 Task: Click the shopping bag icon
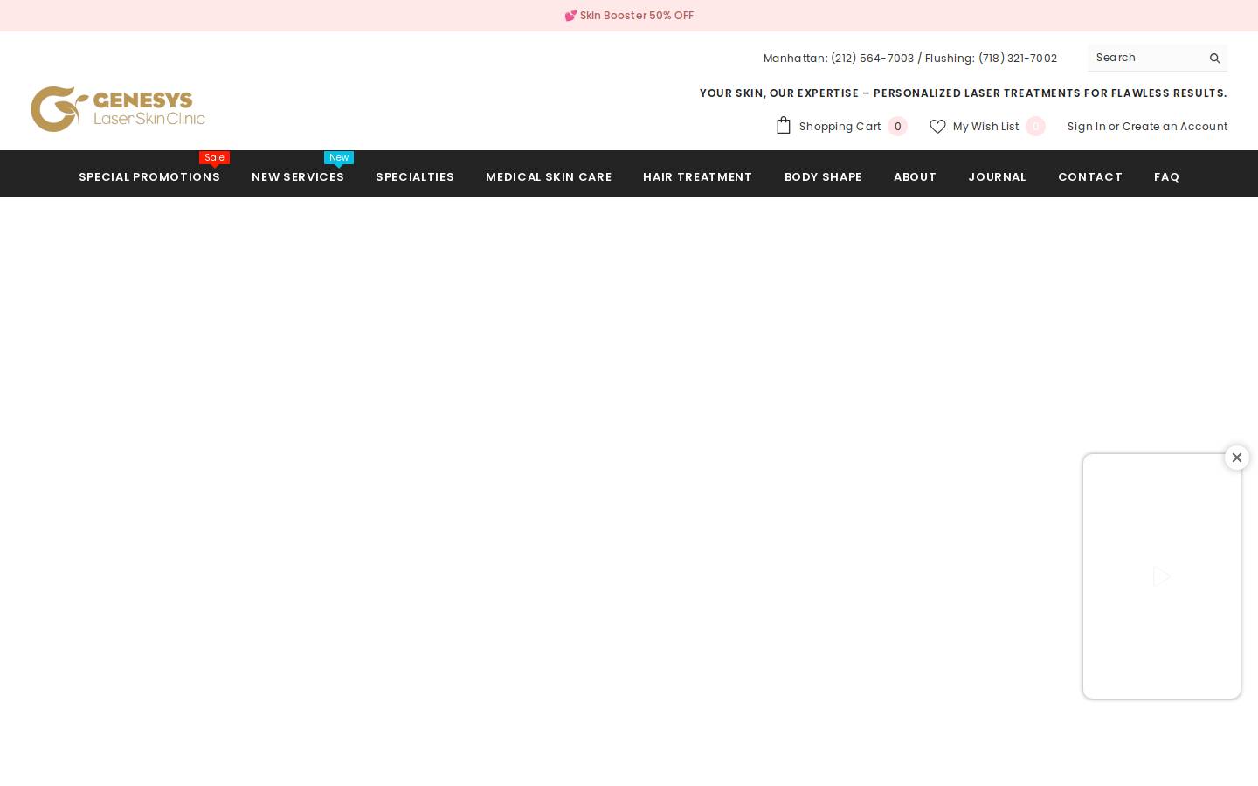point(784,126)
